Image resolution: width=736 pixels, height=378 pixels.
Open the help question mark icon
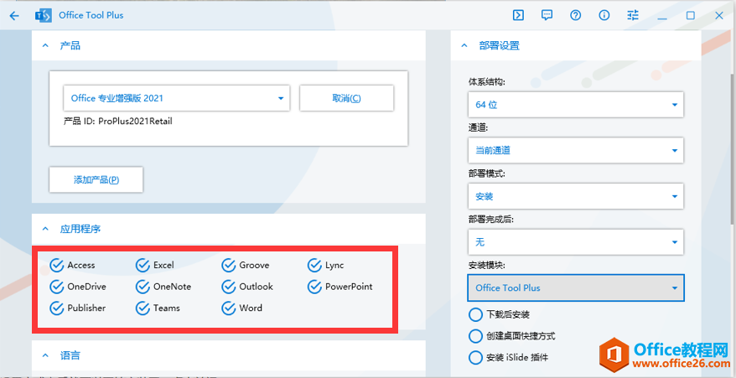pyautogui.click(x=575, y=15)
